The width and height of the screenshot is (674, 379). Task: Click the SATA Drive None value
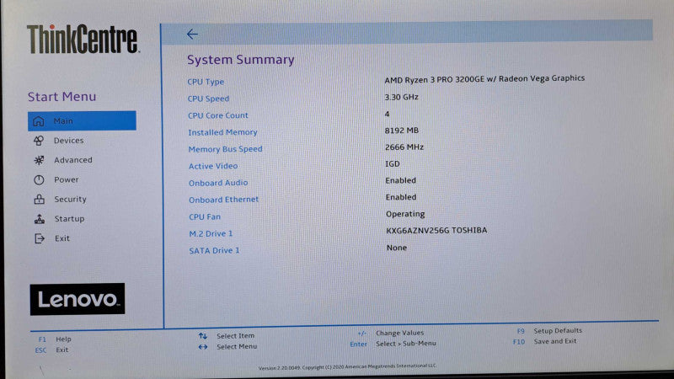pos(396,248)
